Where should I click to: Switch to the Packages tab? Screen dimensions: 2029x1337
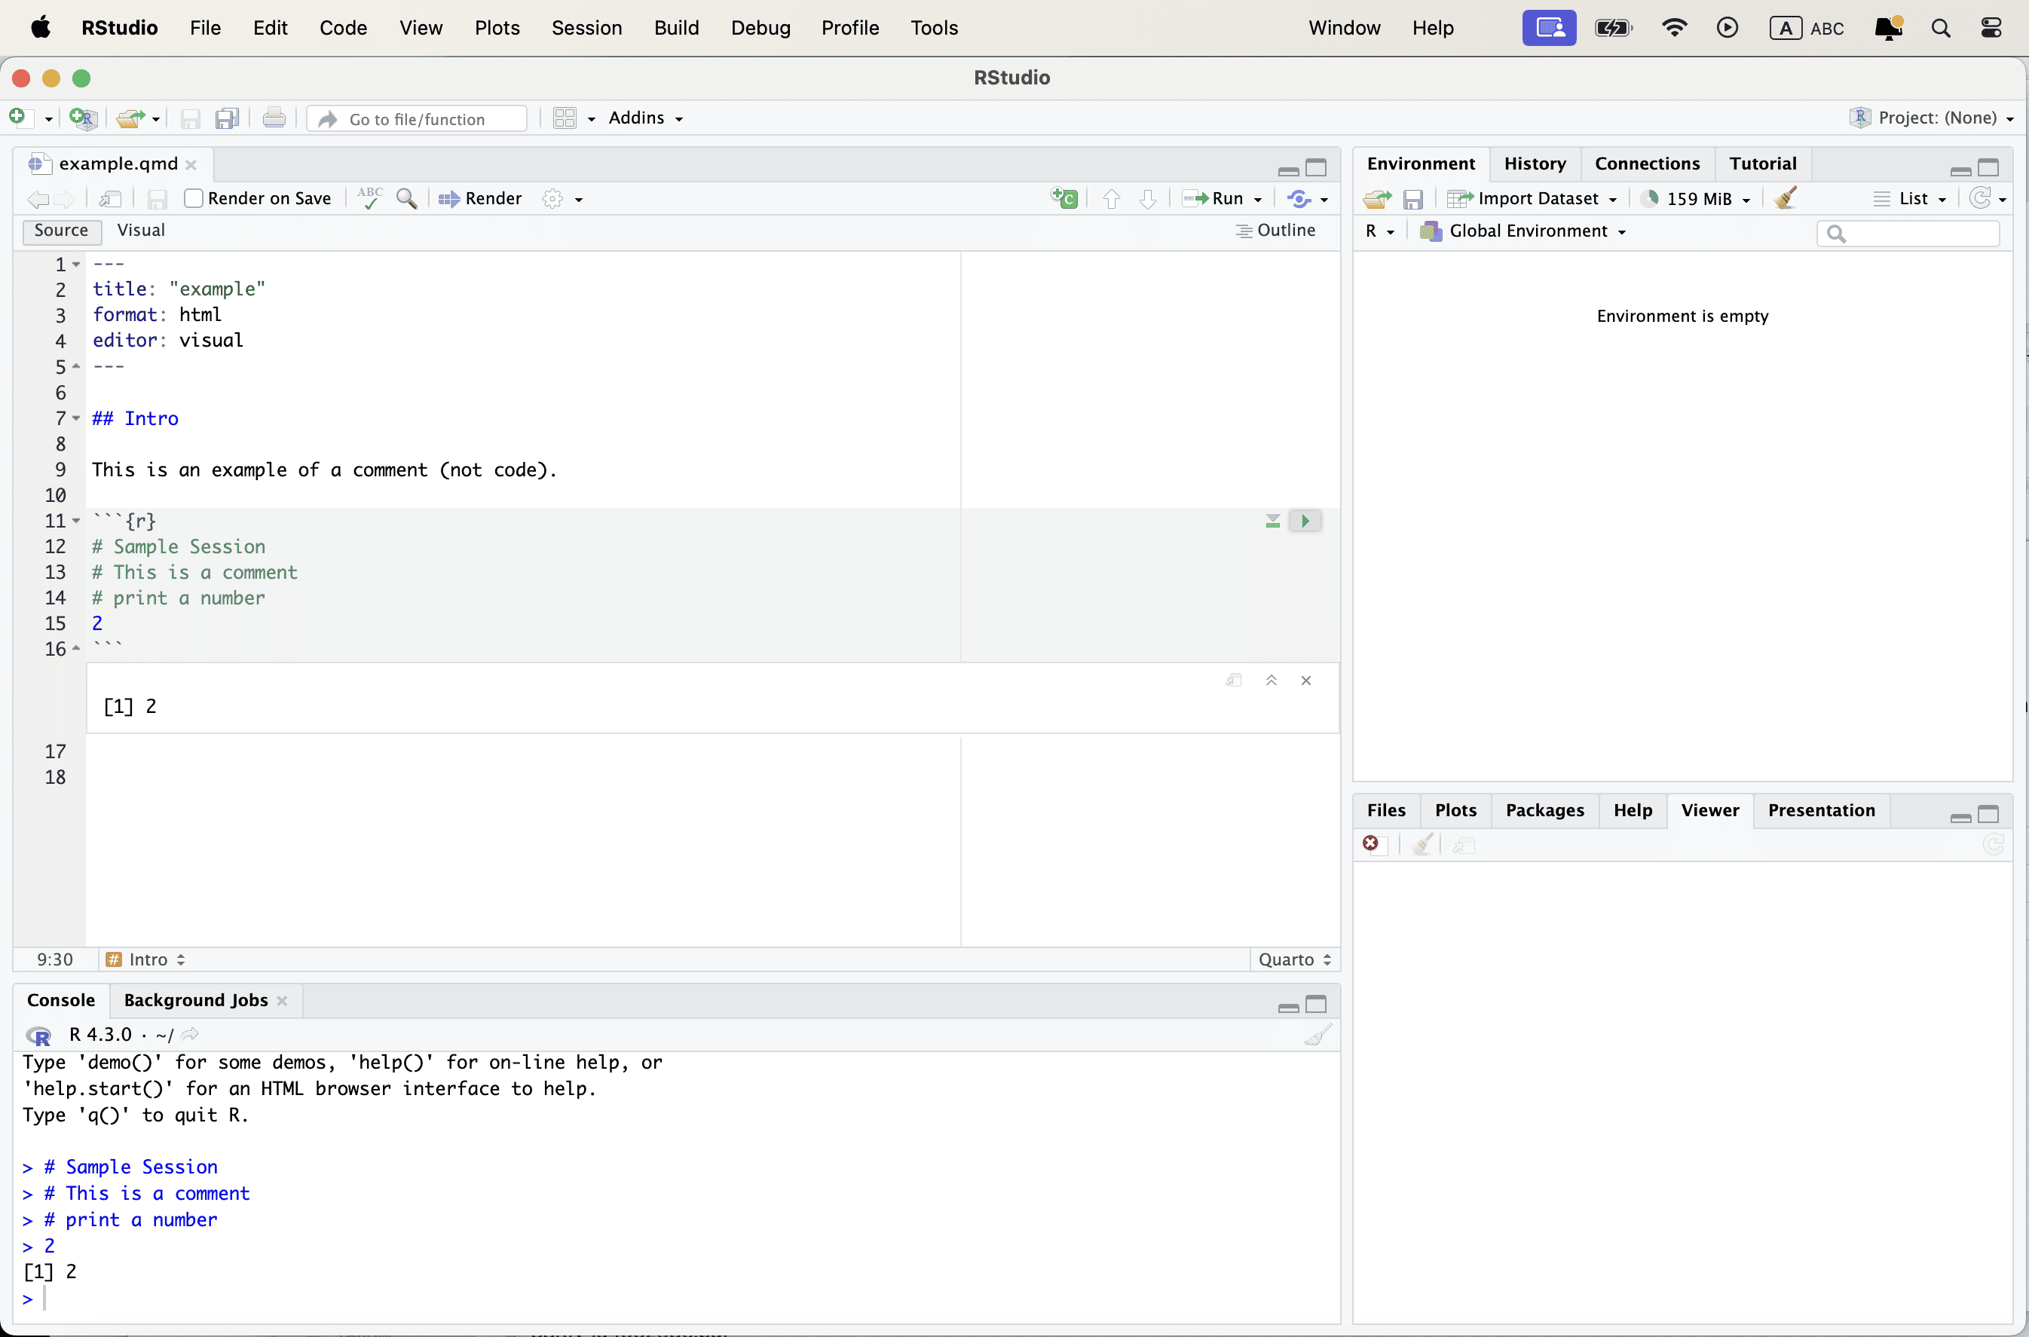pyautogui.click(x=1544, y=810)
